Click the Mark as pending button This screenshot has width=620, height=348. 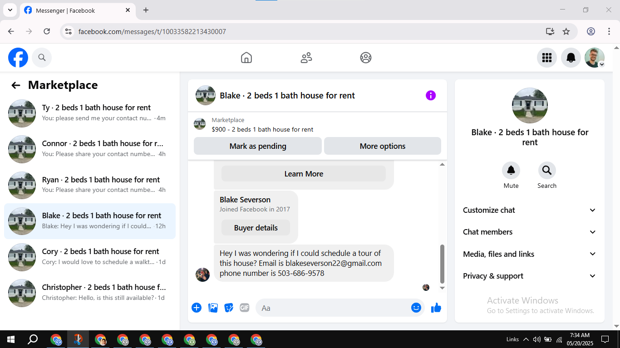258,146
